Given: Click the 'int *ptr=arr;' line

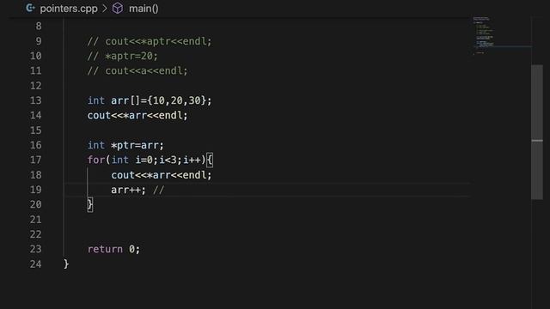Looking at the screenshot, I should [125, 145].
